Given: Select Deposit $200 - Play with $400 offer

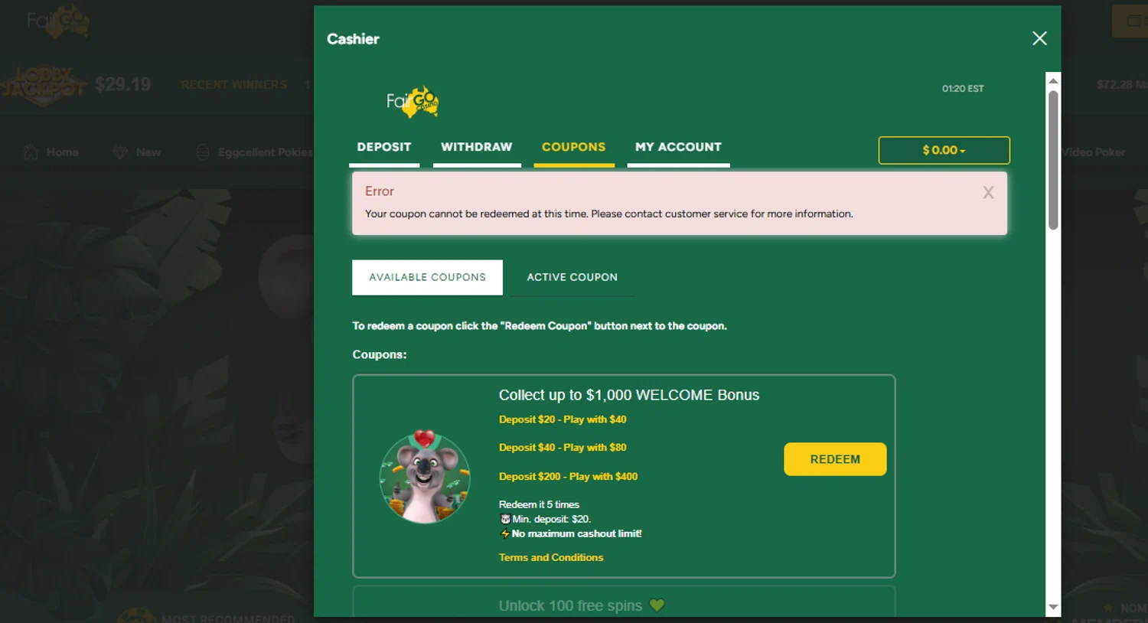Looking at the screenshot, I should point(568,476).
